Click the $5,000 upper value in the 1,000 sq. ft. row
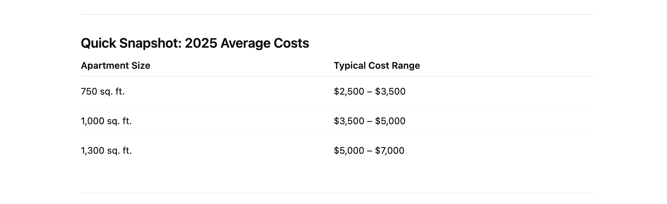 coord(390,121)
